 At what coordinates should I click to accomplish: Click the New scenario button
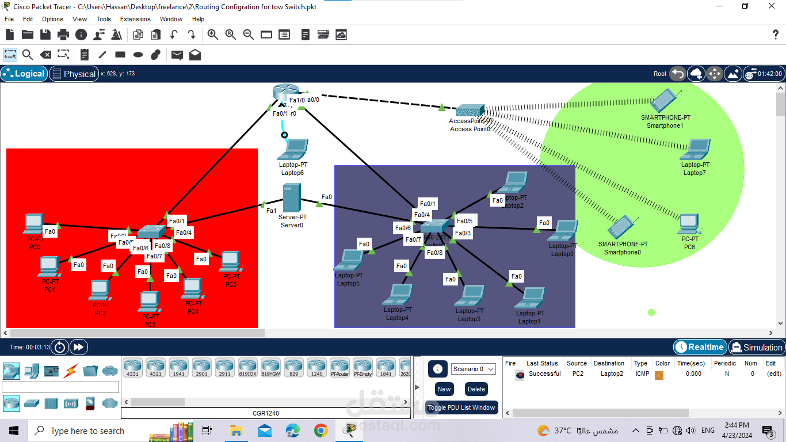pos(444,389)
